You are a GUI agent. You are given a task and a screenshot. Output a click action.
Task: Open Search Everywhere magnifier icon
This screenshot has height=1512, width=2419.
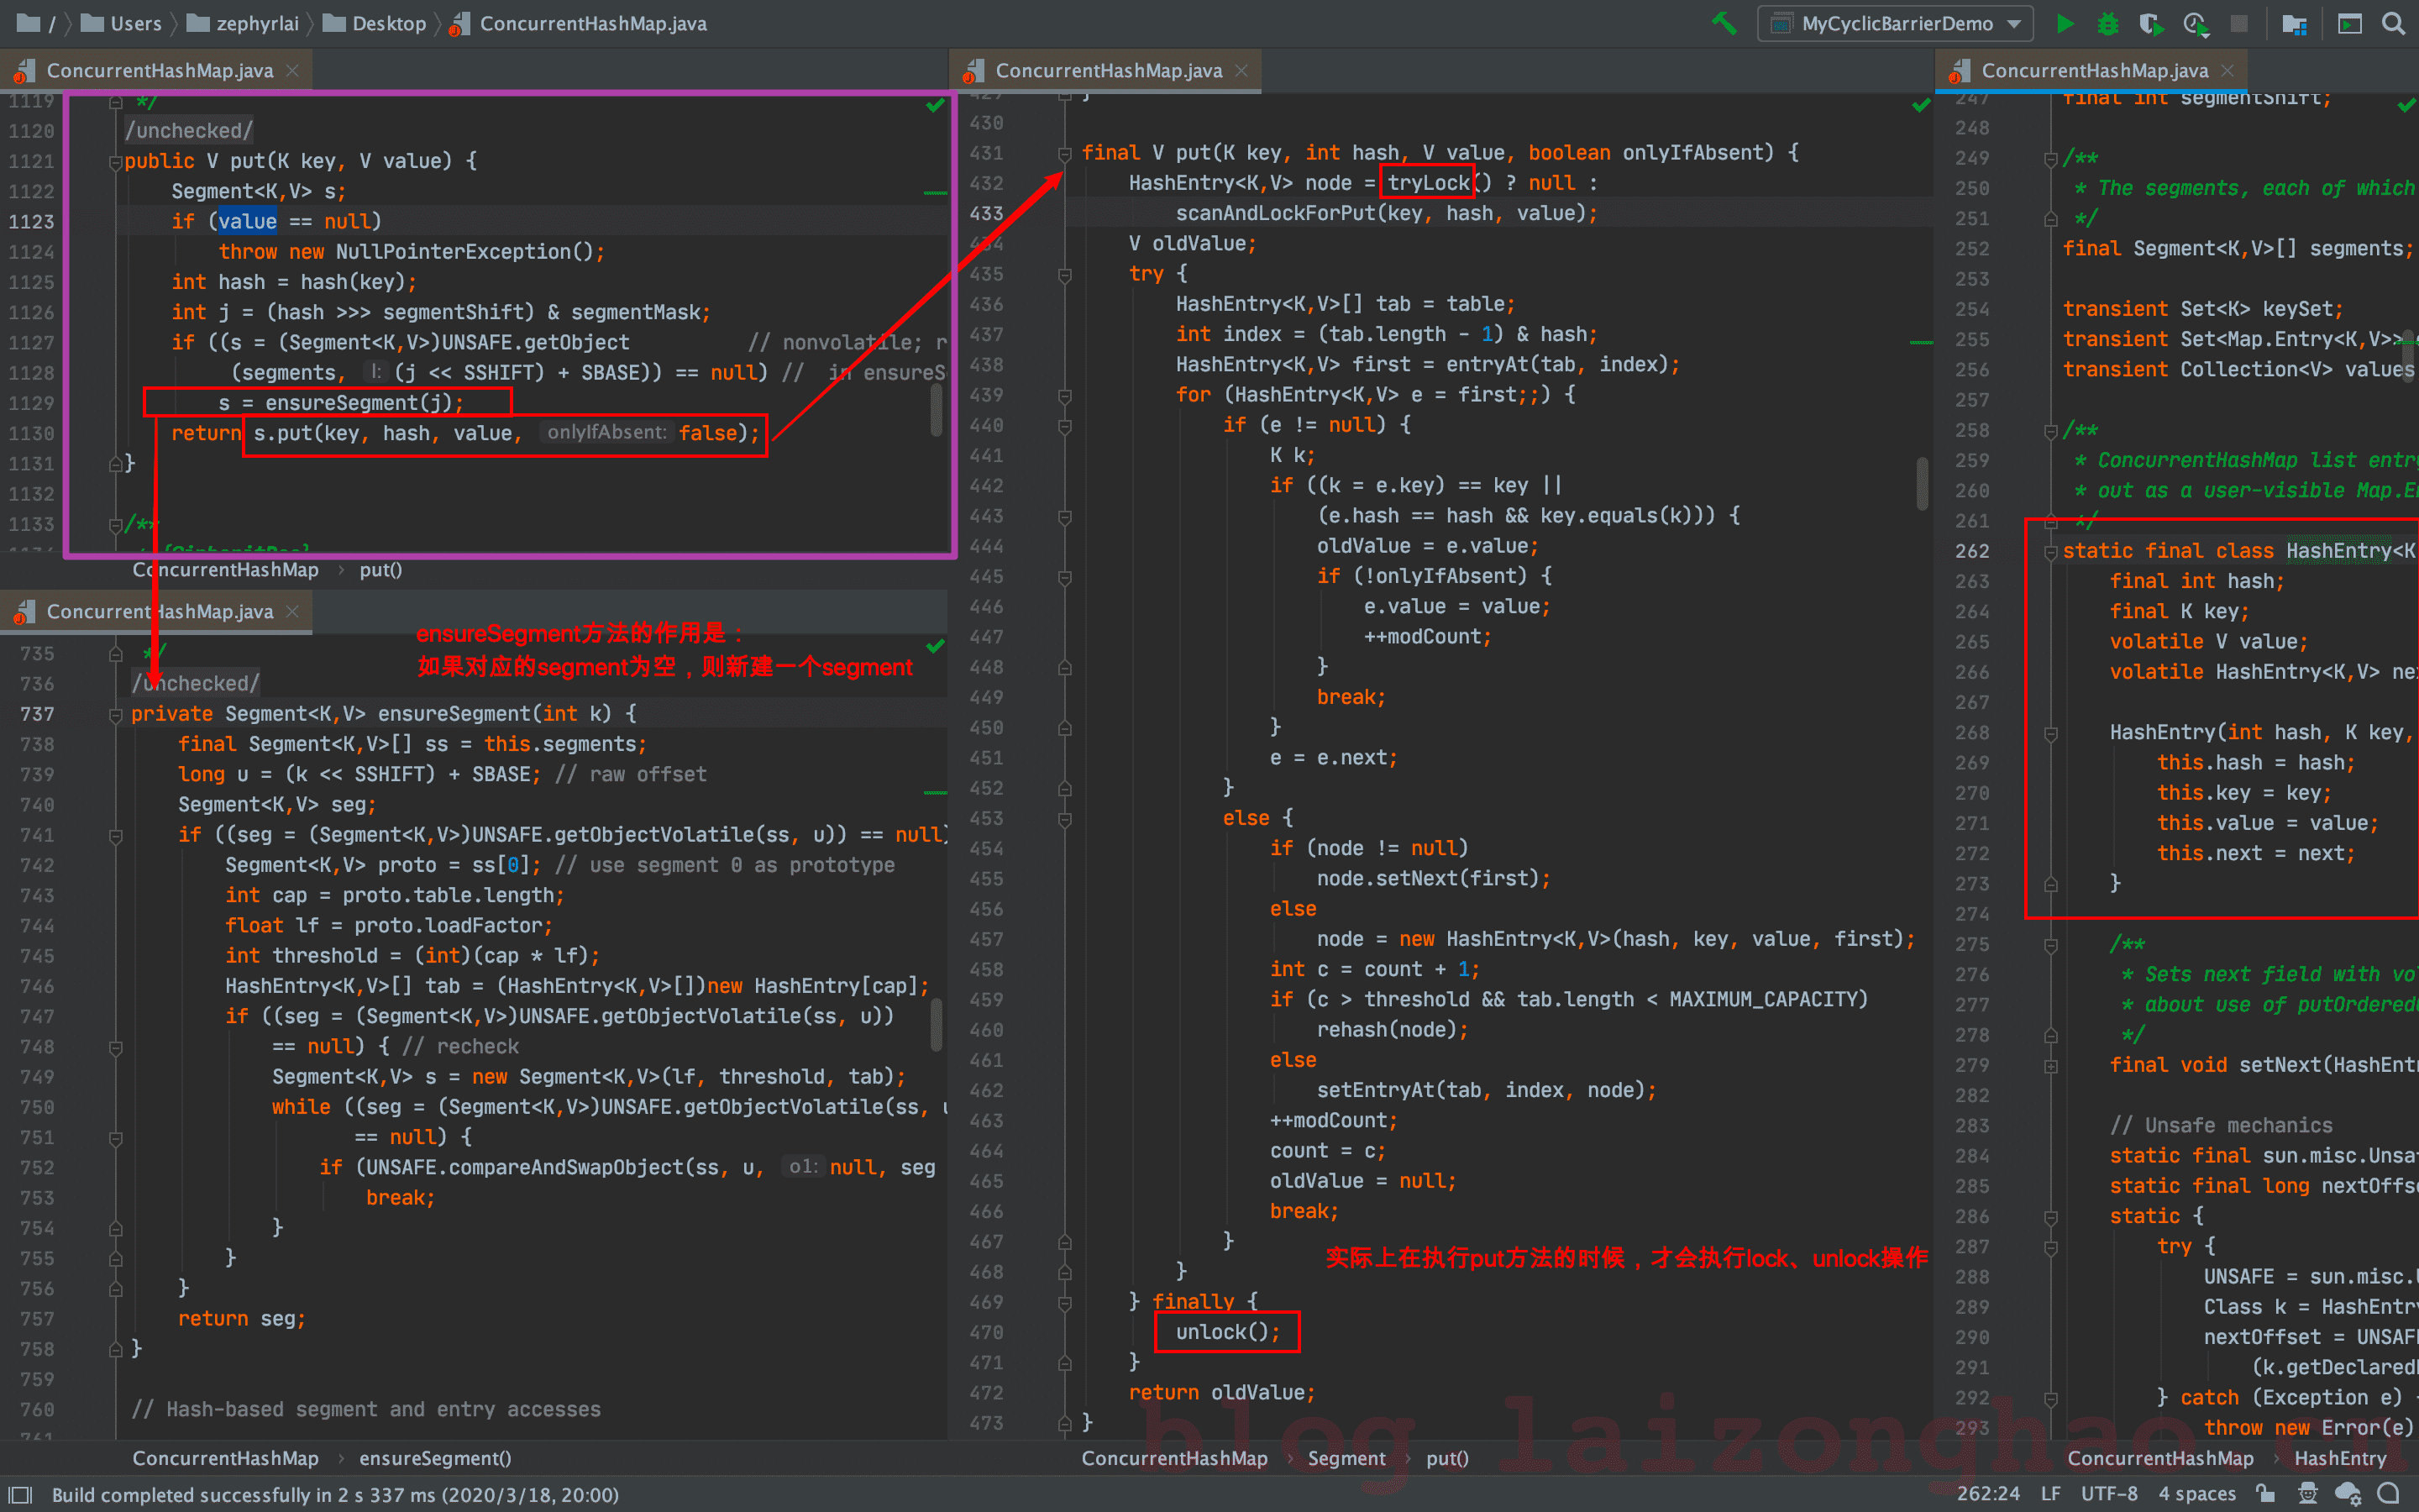[x=2393, y=23]
